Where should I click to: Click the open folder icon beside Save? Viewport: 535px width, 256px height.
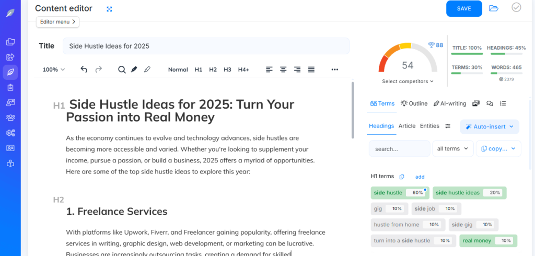[494, 8]
